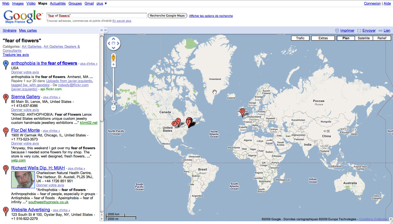Click the zoom slider handle

pos(114,101)
